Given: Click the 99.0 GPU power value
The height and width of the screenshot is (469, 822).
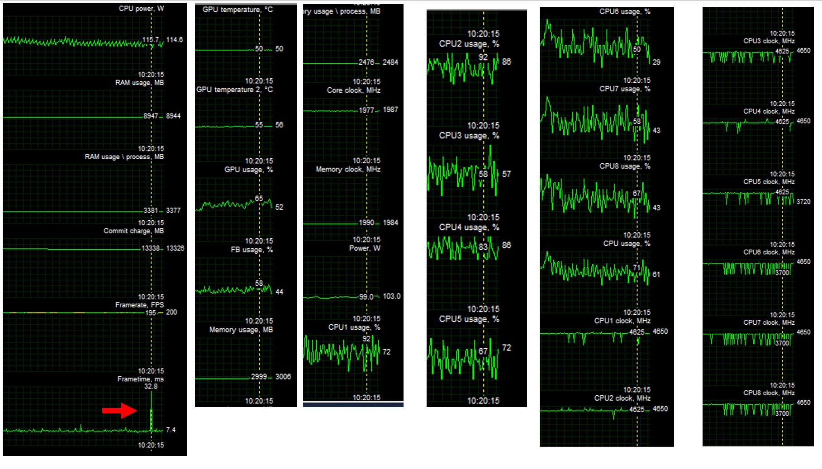Looking at the screenshot, I should click(366, 297).
